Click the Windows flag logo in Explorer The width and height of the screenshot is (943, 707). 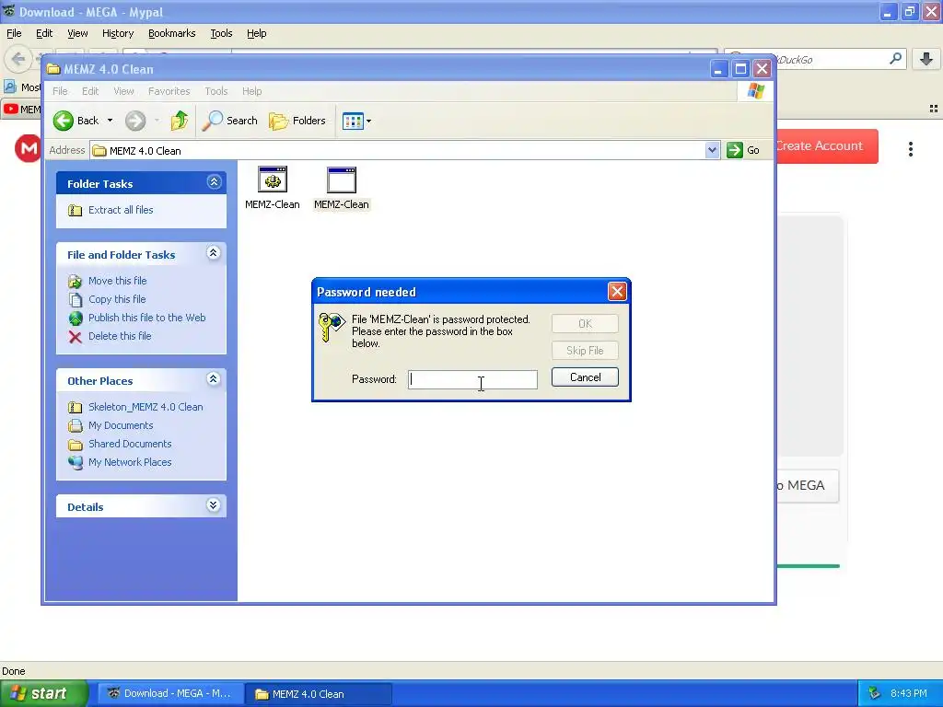pyautogui.click(x=755, y=91)
